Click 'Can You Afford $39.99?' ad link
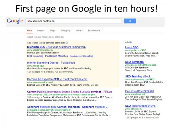Image resolution: width=171 pixels, height=128 pixels. click(x=140, y=91)
